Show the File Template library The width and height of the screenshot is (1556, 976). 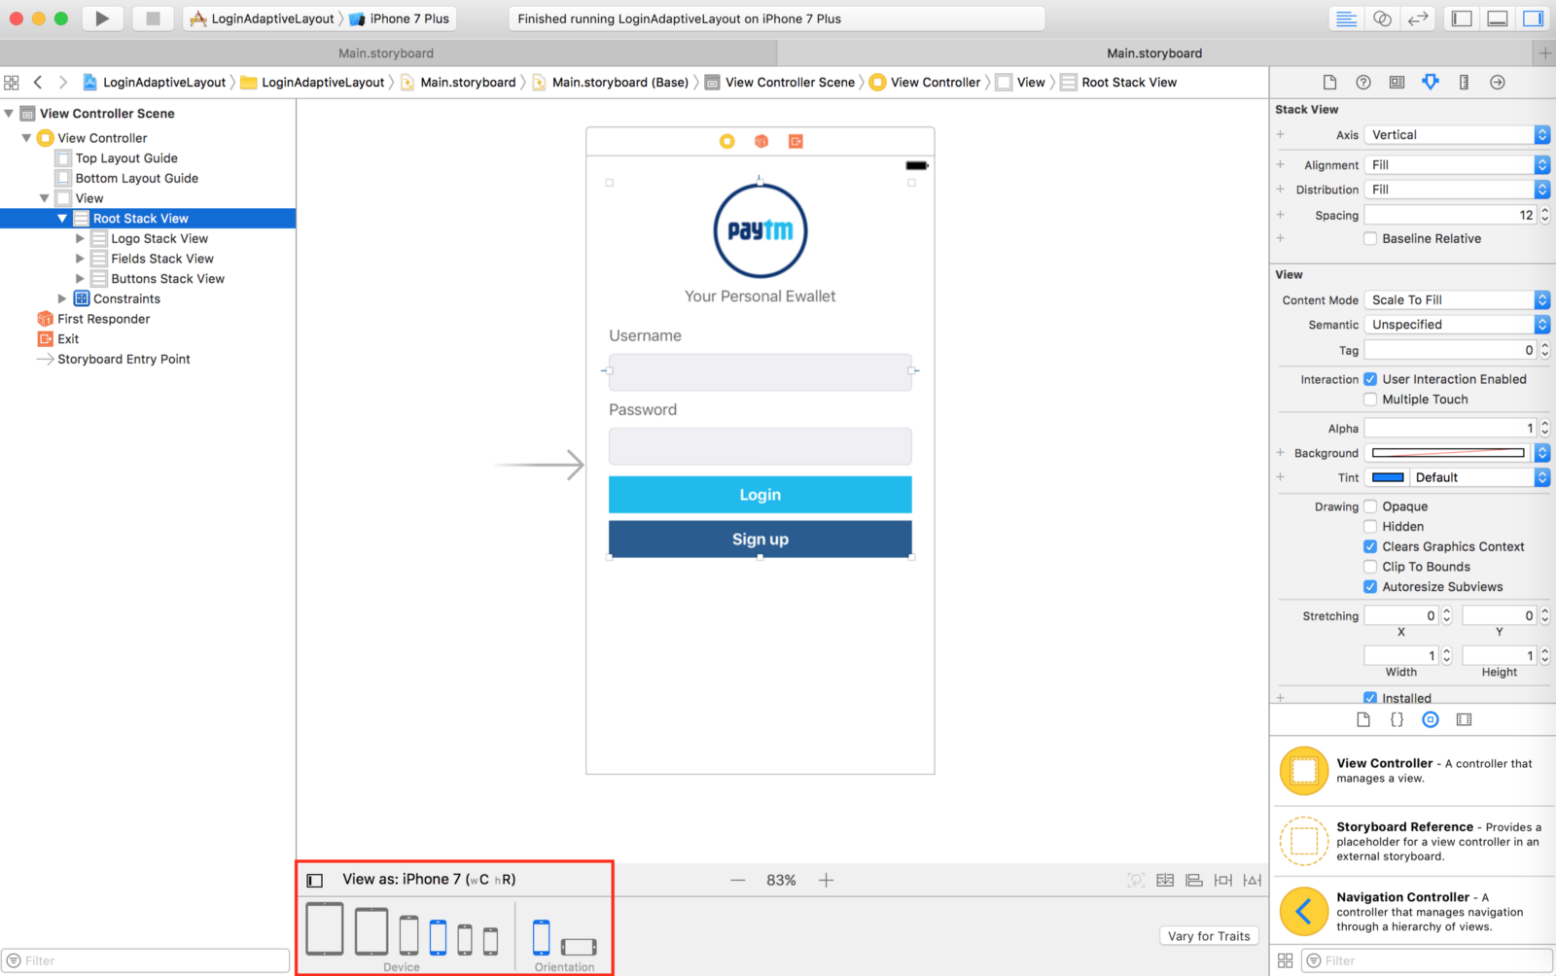[x=1363, y=719]
